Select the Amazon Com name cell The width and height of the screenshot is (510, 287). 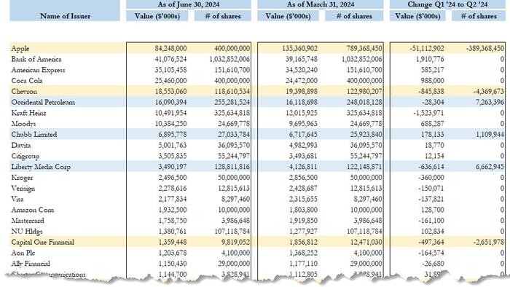click(33, 210)
